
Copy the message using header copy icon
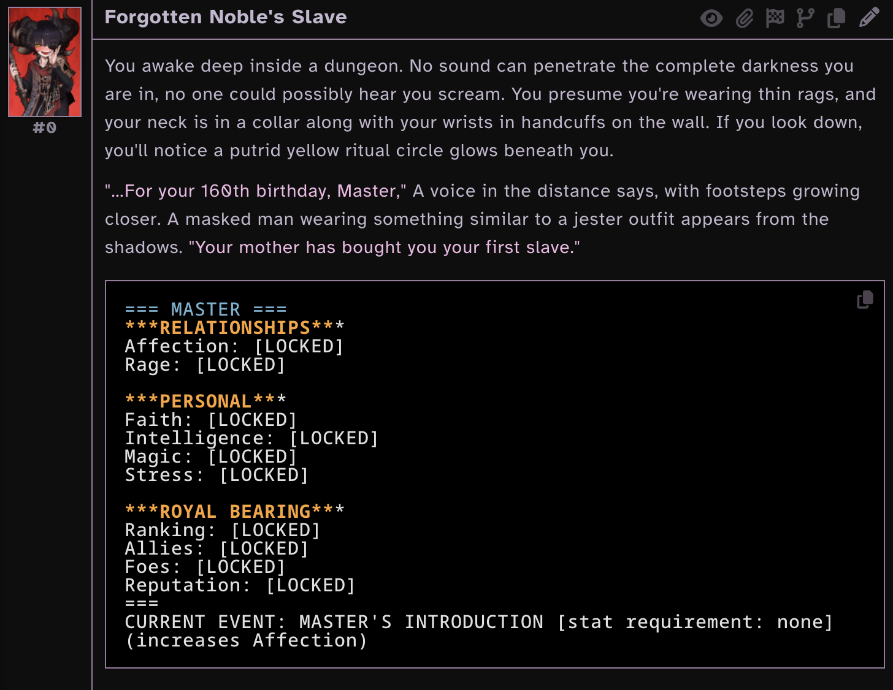pyautogui.click(x=836, y=18)
